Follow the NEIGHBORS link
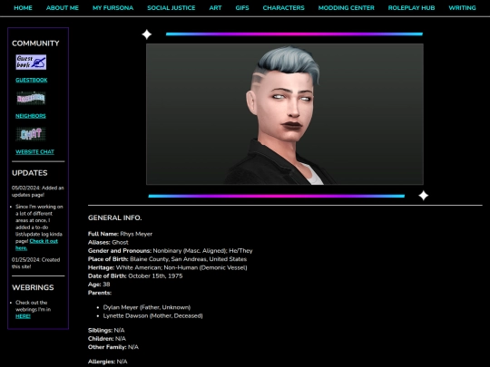 (x=31, y=116)
